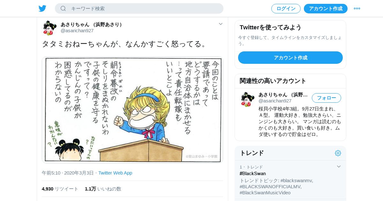Open the #BlackSwan trend
The width and height of the screenshot is (383, 201).
pos(253,174)
